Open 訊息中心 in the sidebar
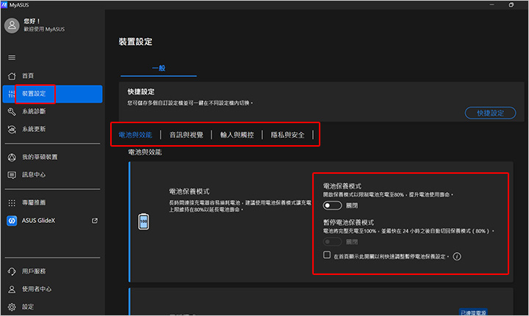 52,175
